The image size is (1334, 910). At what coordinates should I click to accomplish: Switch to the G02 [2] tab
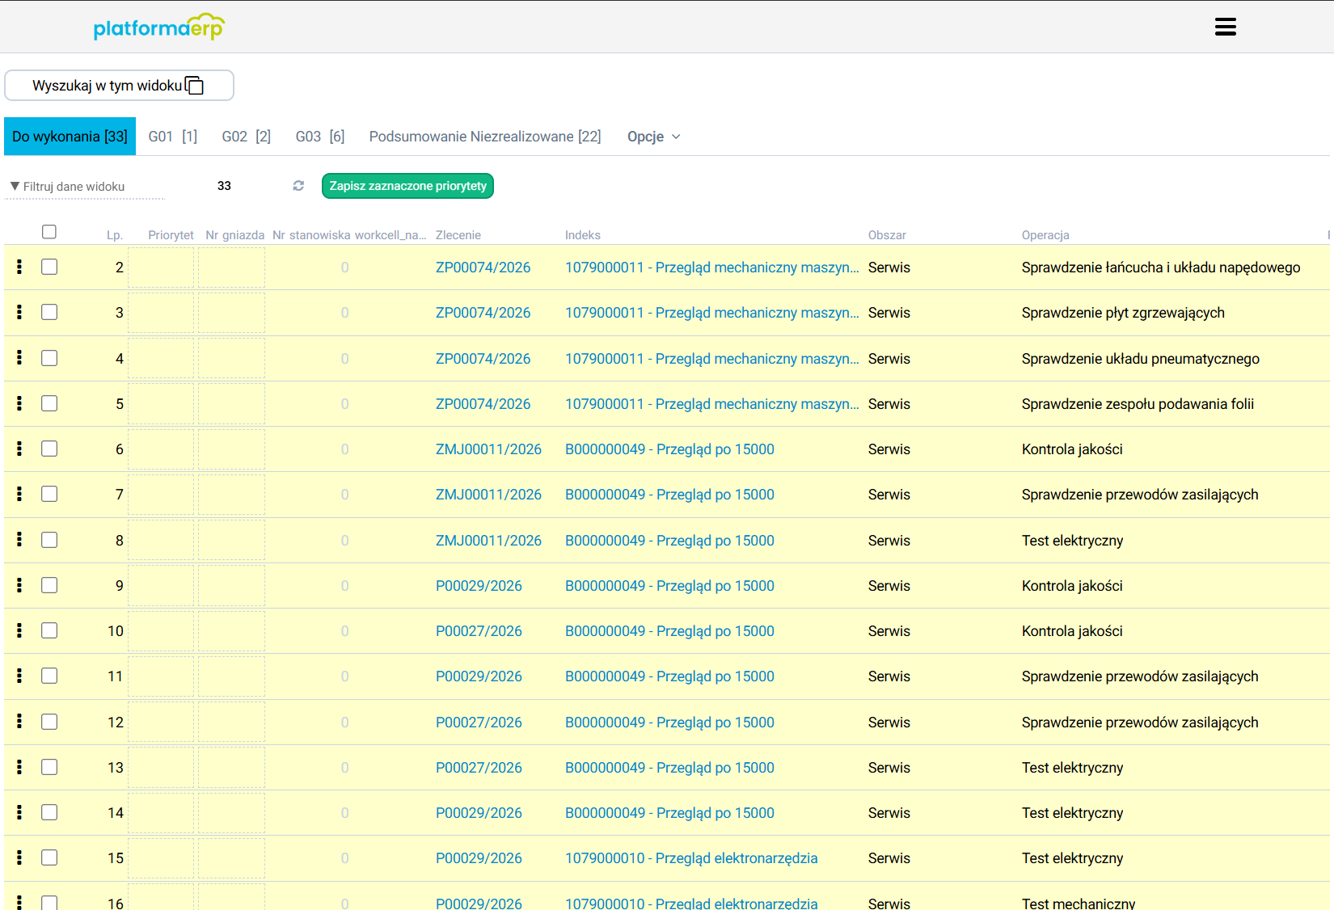(247, 137)
